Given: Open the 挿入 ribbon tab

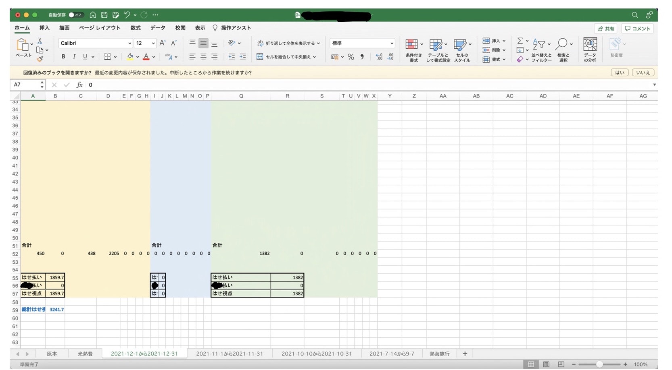Looking at the screenshot, I should pos(44,28).
